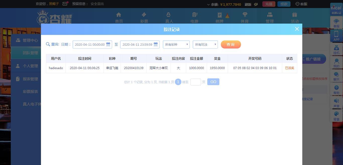Open the APP phone icon in sidebar
Screen dimensions: 343x165
click(336, 34)
